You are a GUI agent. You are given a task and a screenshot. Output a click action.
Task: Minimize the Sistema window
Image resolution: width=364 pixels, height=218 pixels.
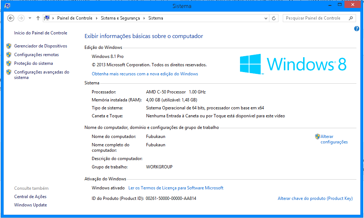click(x=330, y=5)
